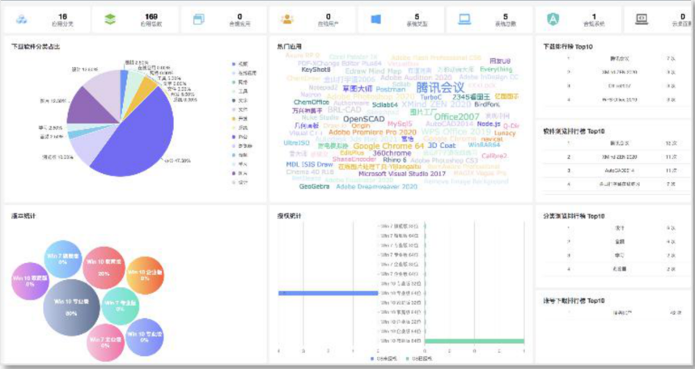Click the long blue bar in authorization chart
This screenshot has height=369, width=695.
[x=328, y=293]
